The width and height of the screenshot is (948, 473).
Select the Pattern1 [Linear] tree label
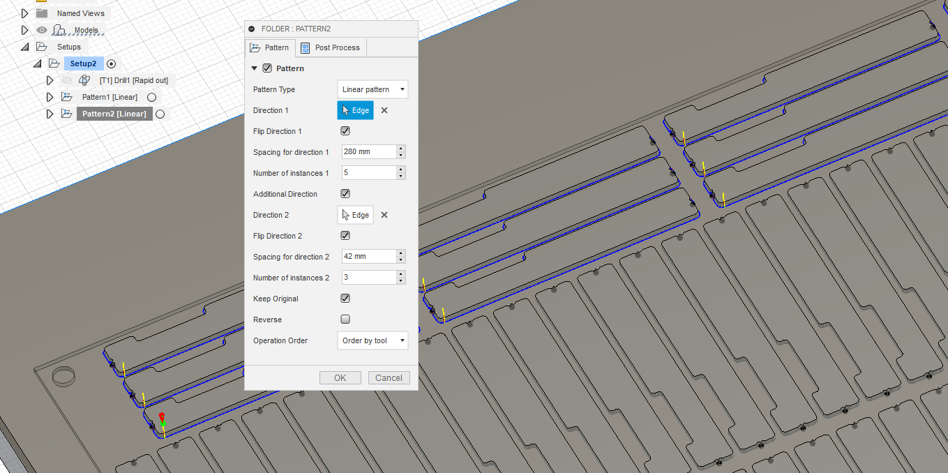(110, 97)
